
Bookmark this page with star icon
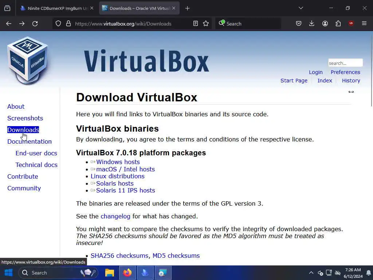click(206, 24)
